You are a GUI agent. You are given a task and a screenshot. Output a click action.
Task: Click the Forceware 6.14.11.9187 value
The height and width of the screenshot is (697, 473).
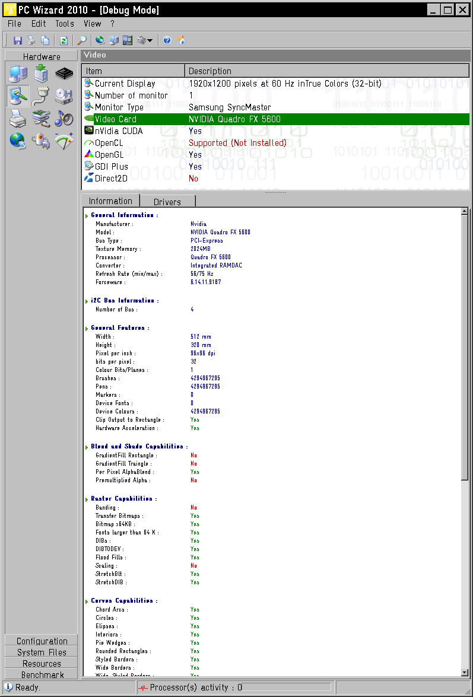click(206, 282)
